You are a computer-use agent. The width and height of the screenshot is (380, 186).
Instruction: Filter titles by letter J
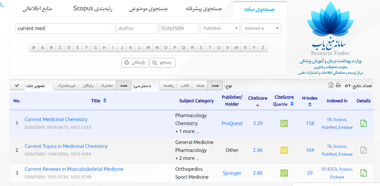tap(122, 48)
